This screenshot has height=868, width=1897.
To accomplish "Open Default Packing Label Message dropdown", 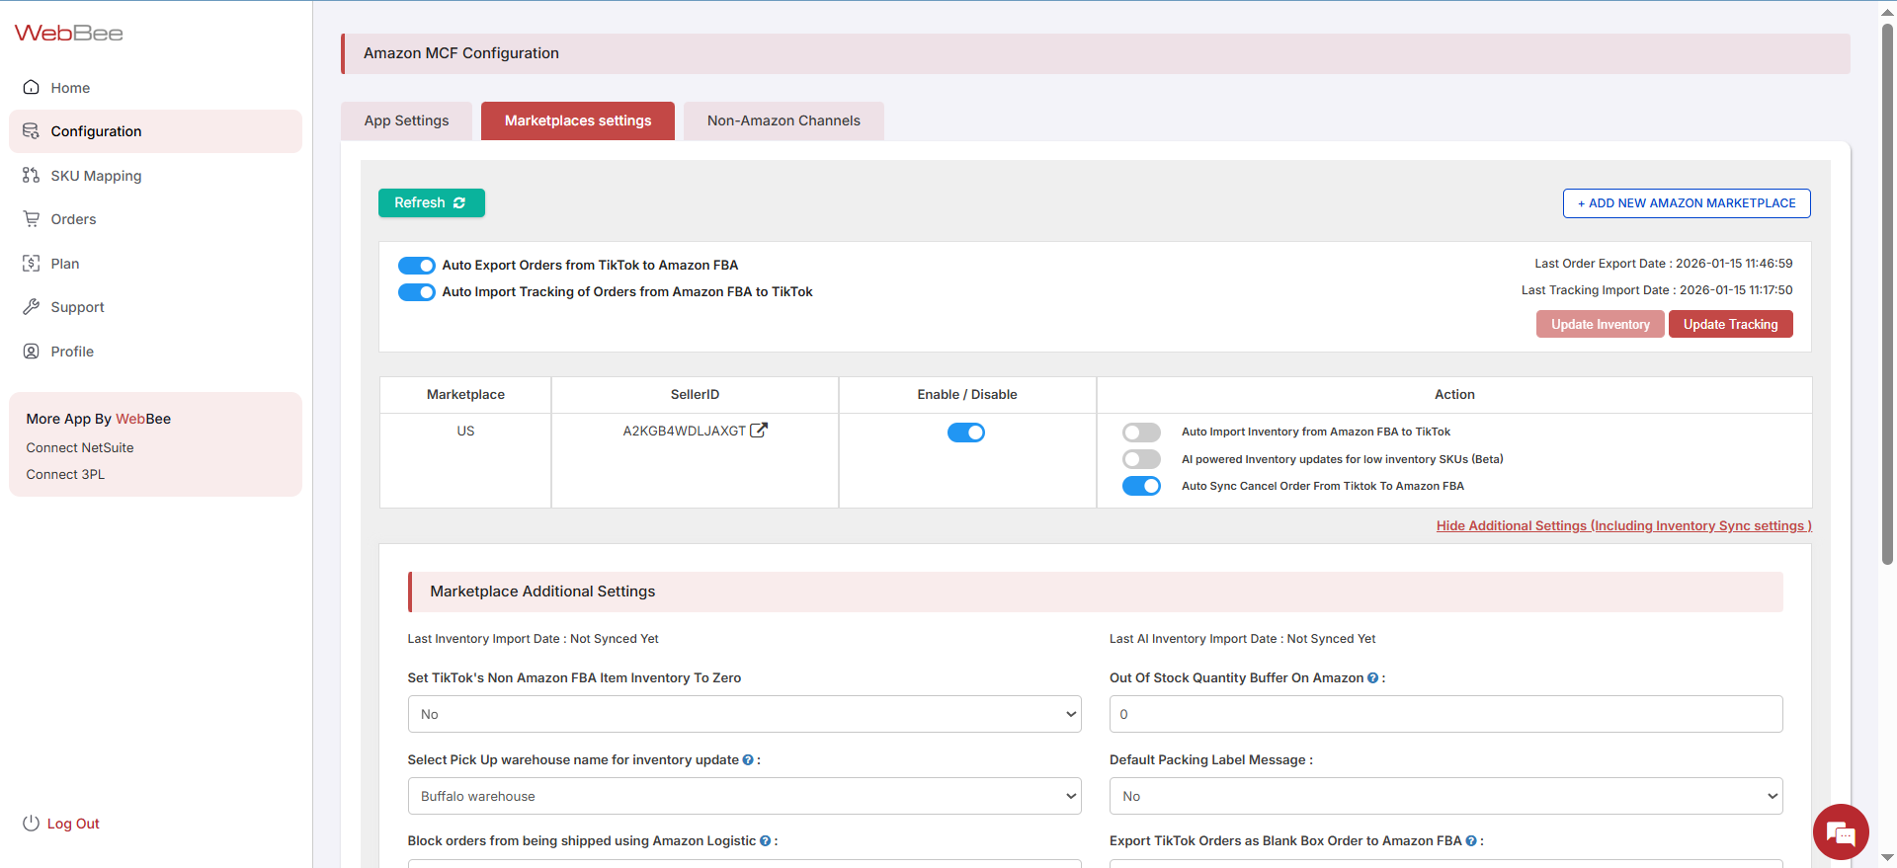I will pyautogui.click(x=1445, y=796).
